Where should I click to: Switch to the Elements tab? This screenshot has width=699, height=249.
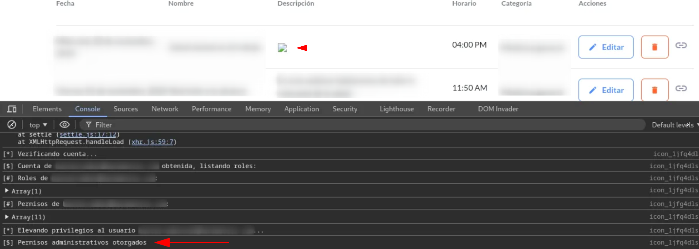pos(47,109)
